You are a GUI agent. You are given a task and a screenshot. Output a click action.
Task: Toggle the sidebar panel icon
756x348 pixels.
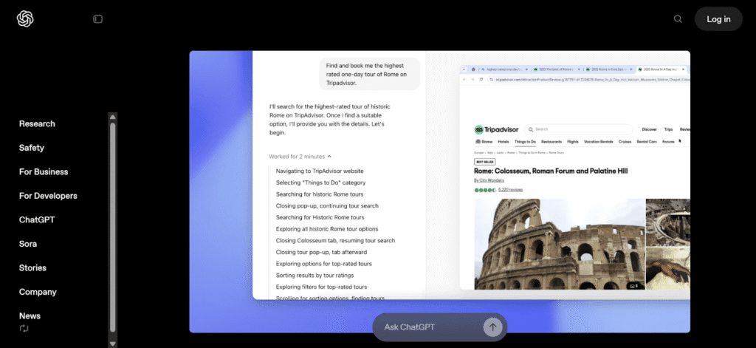(98, 18)
